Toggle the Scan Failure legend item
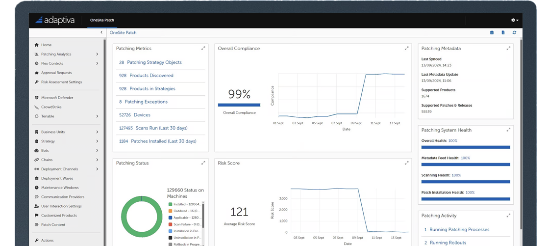This screenshot has height=246, width=548. coord(184,224)
